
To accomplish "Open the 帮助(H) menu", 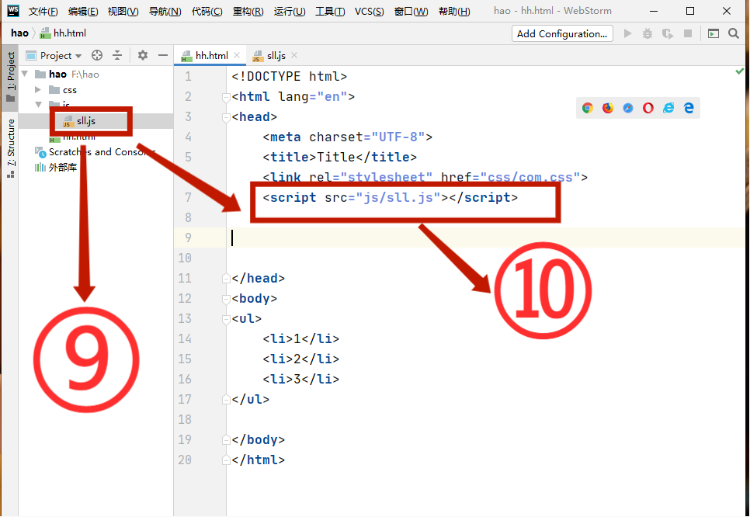I will pyautogui.click(x=454, y=11).
